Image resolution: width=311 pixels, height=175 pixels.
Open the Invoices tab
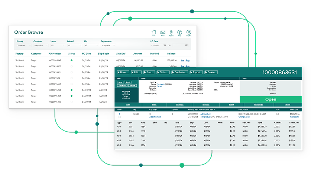tap(206, 105)
